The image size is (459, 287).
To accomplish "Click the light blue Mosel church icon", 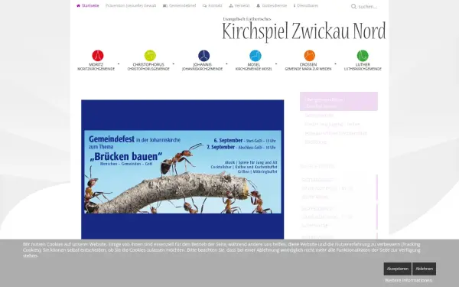I will coord(256,55).
